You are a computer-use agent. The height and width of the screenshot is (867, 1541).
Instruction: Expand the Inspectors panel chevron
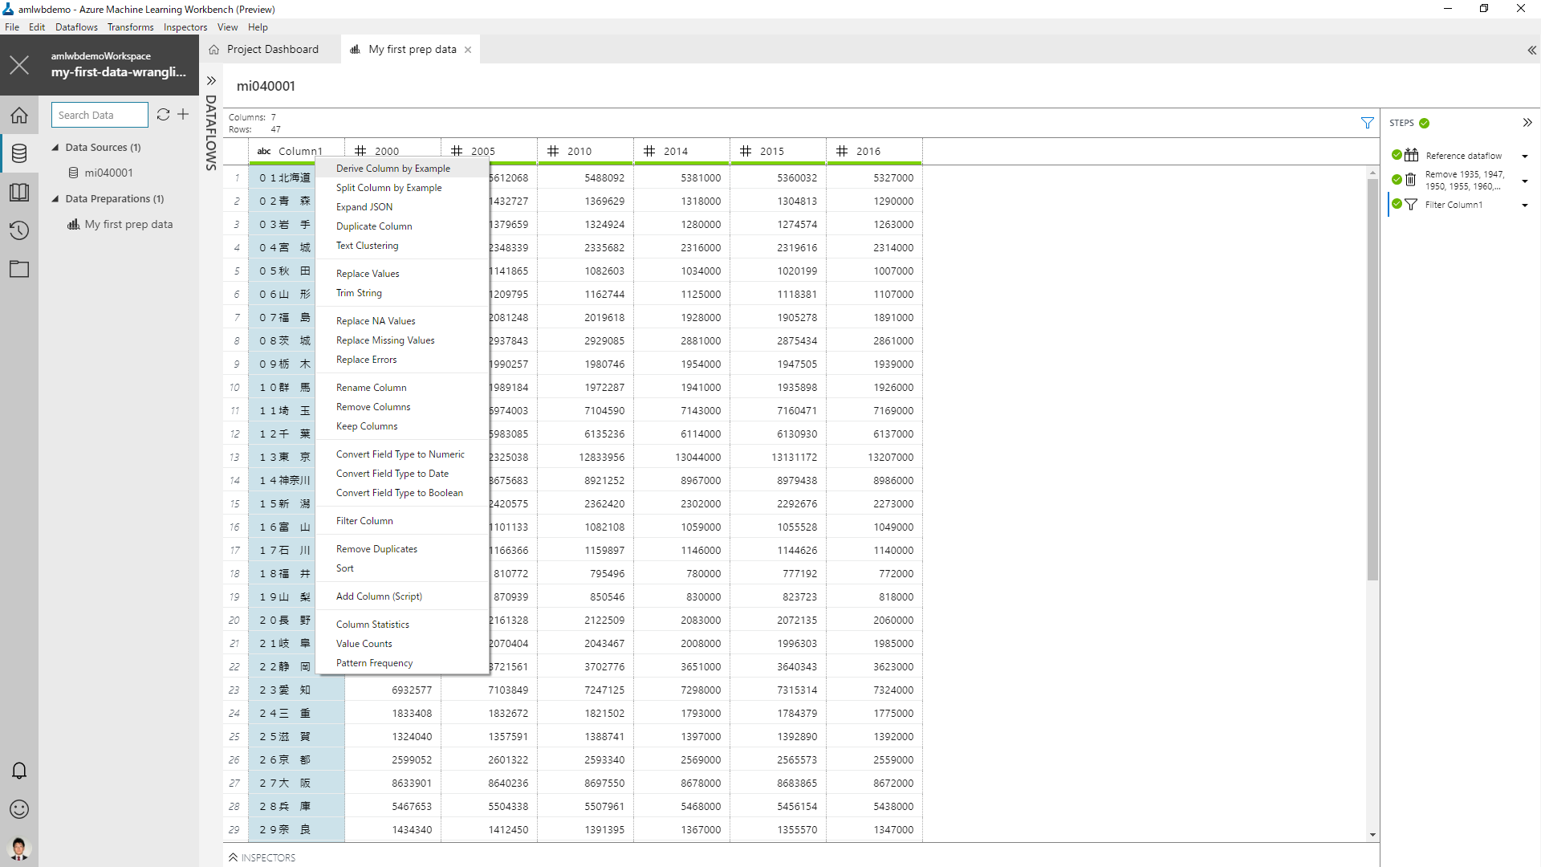(x=233, y=857)
